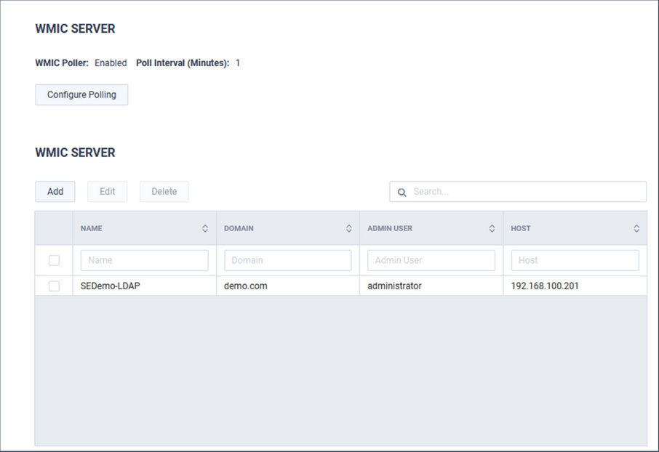Viewport: 659px width, 452px height.
Task: Click the Domain filter input
Action: pyautogui.click(x=288, y=260)
